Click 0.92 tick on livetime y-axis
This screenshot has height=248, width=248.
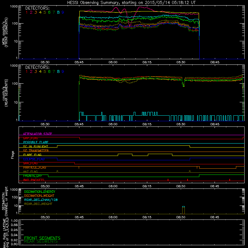point(14,240)
